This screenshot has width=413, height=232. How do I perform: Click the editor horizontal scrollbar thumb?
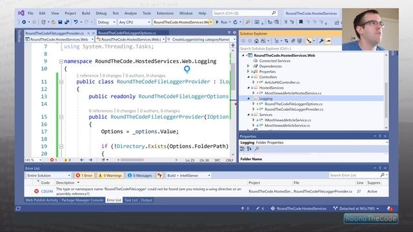pyautogui.click(x=132, y=160)
